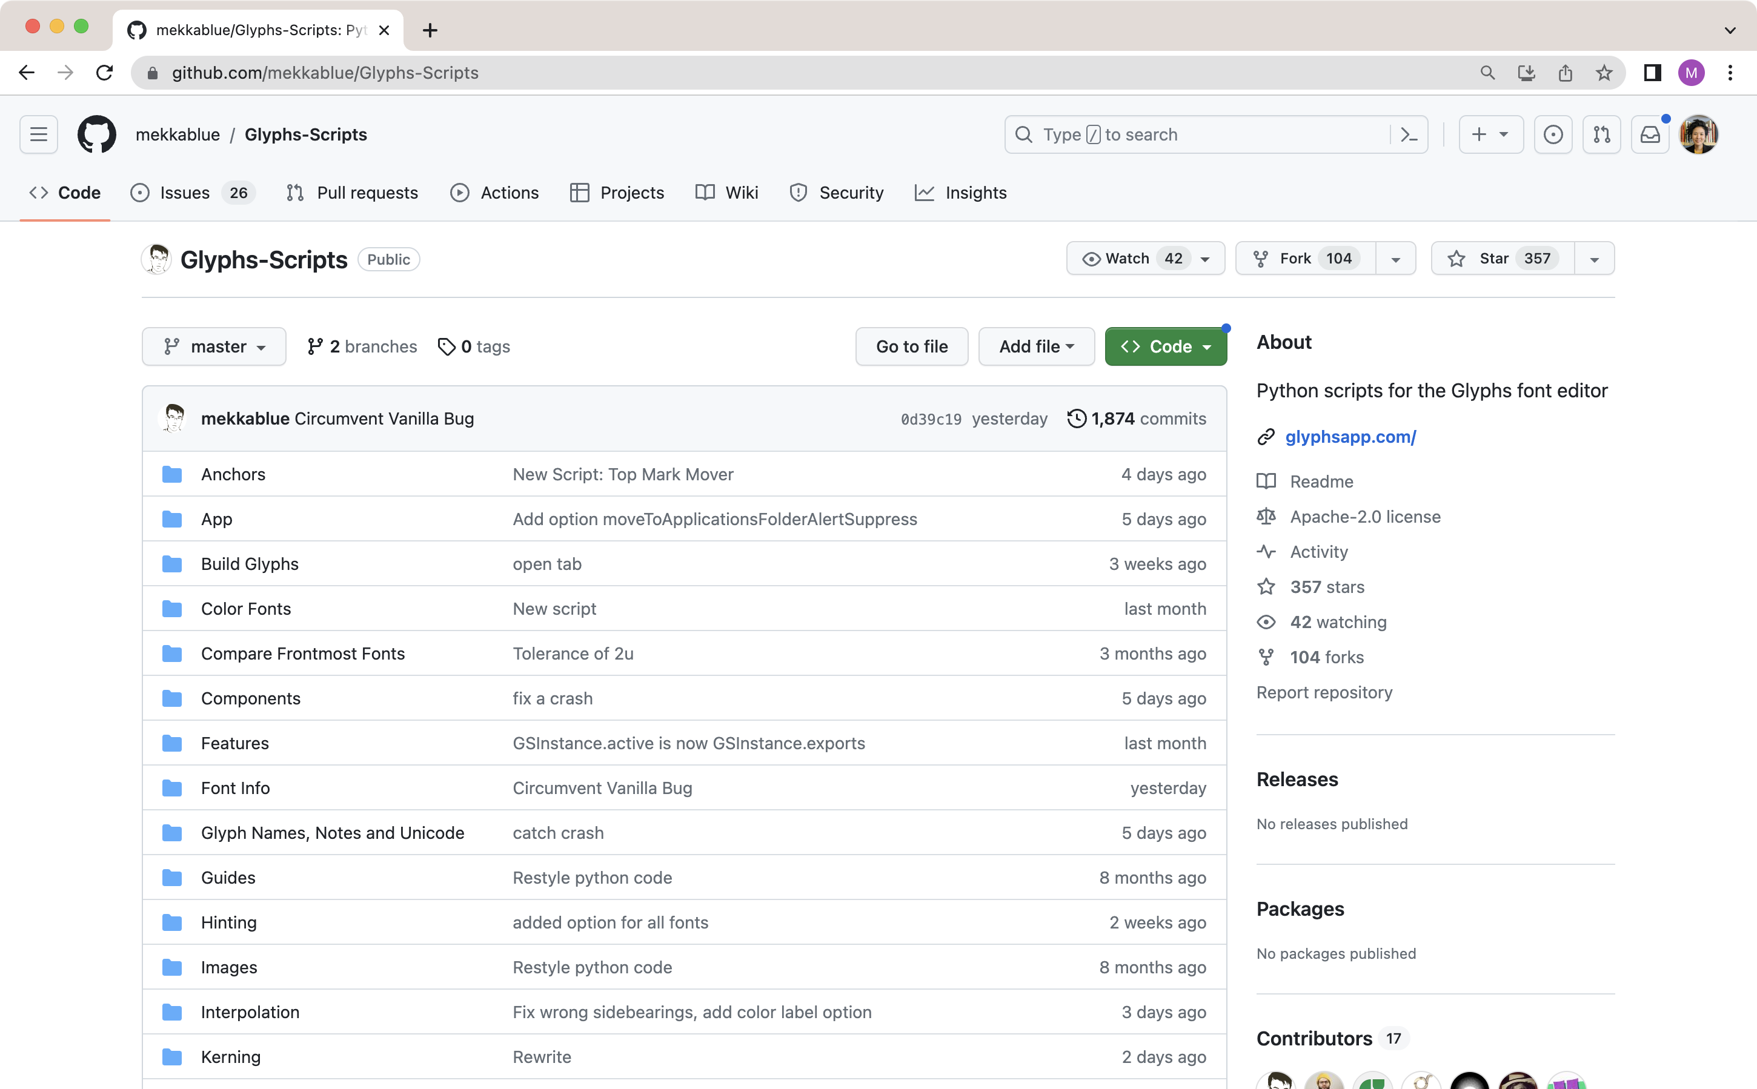Expand the Fork options arrow
Image resolution: width=1757 pixels, height=1089 pixels.
(x=1395, y=259)
